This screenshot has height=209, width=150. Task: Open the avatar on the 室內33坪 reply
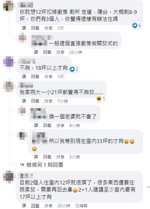tap(22, 135)
